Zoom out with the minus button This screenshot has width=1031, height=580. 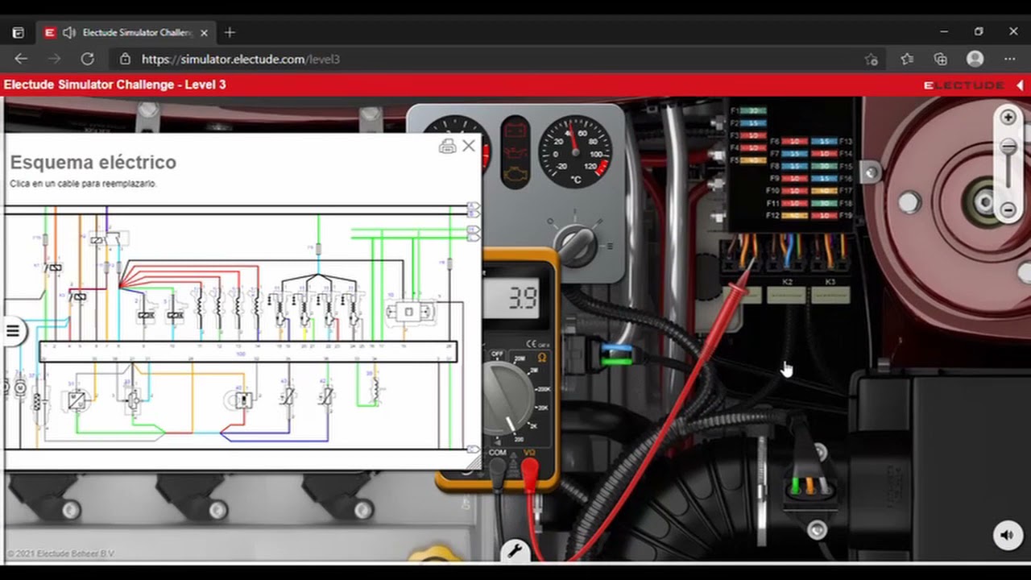tap(1008, 209)
